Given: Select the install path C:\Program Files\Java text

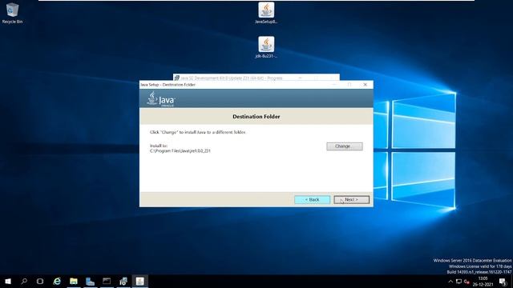Looking at the screenshot, I should (x=180, y=151).
